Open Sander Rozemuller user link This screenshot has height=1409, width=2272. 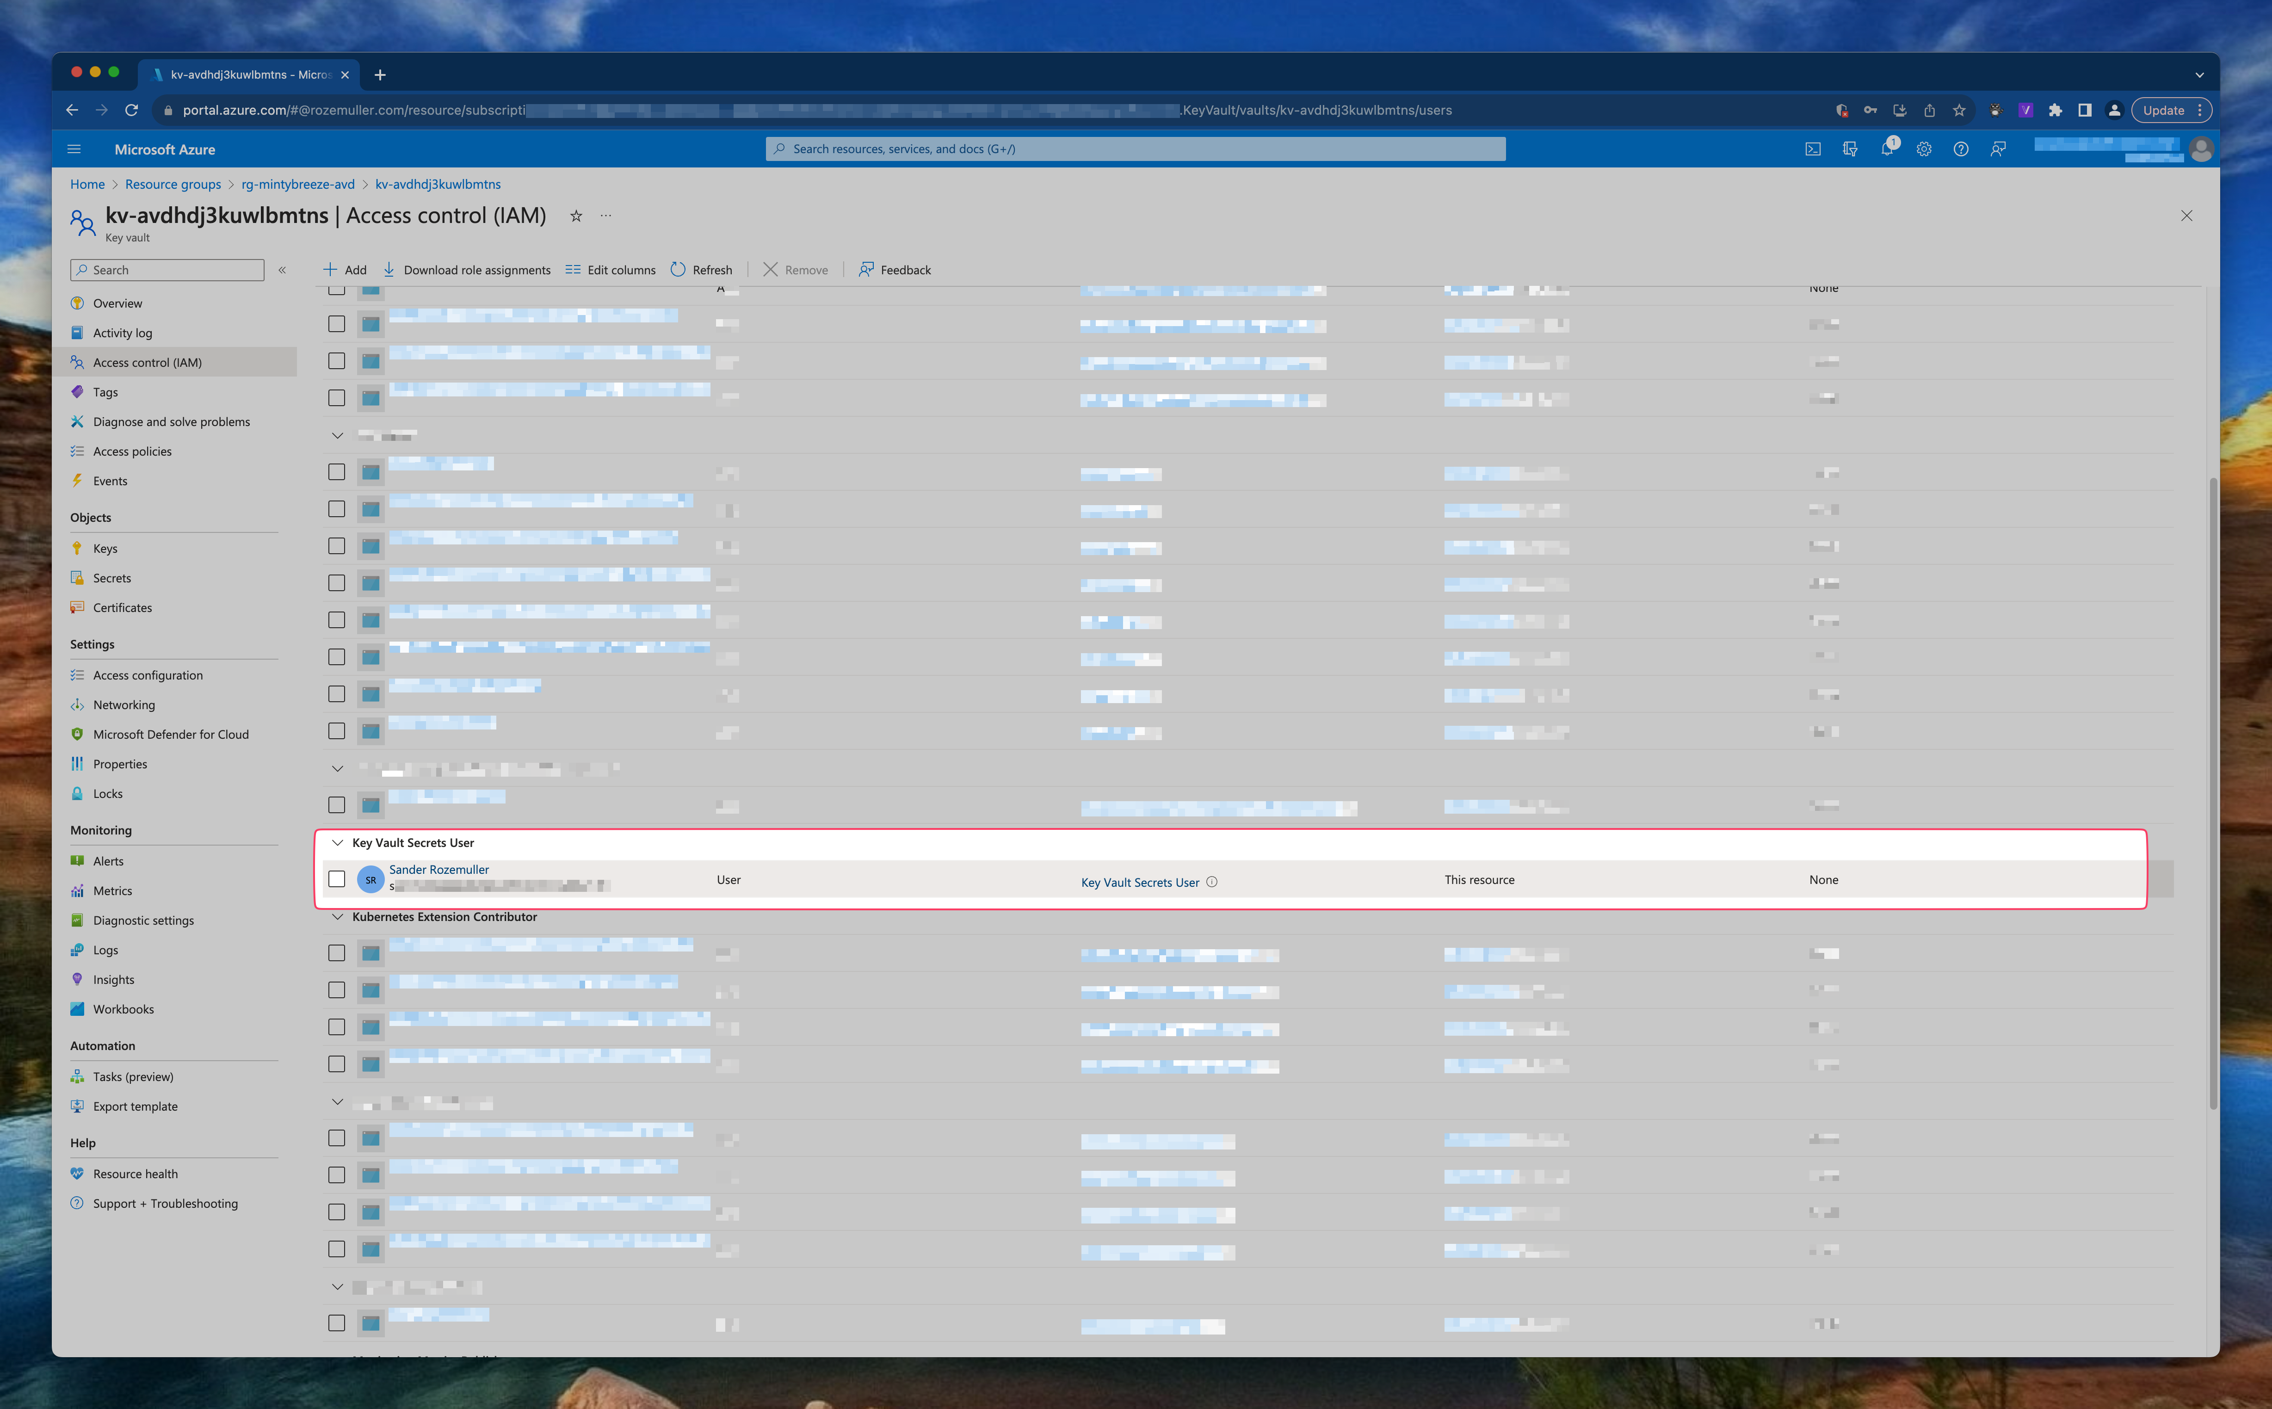439,870
